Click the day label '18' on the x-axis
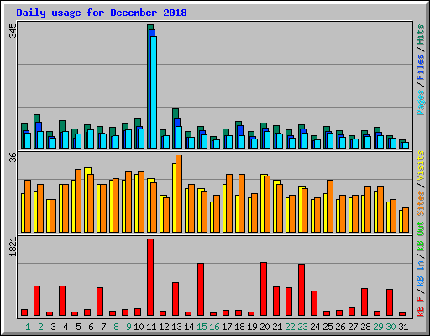The height and width of the screenshot is (336, 430). 239,327
